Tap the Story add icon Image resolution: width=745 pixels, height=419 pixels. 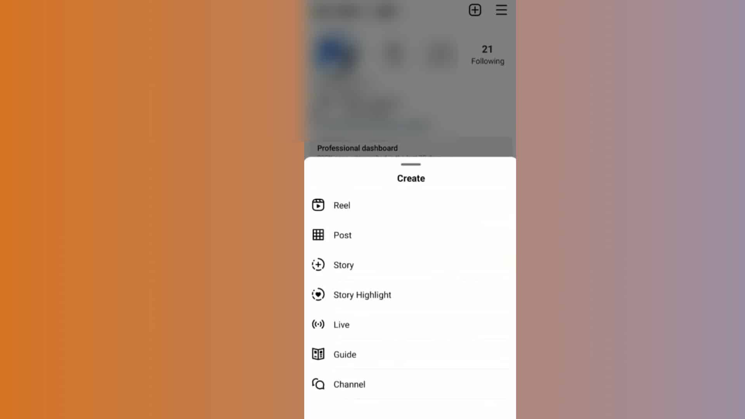tap(318, 265)
